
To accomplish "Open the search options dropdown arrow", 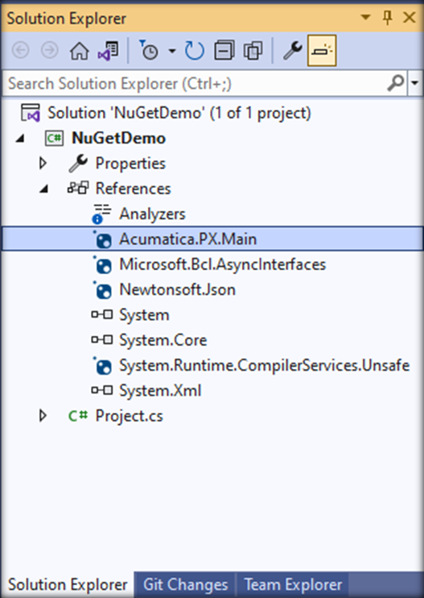I will [x=415, y=83].
